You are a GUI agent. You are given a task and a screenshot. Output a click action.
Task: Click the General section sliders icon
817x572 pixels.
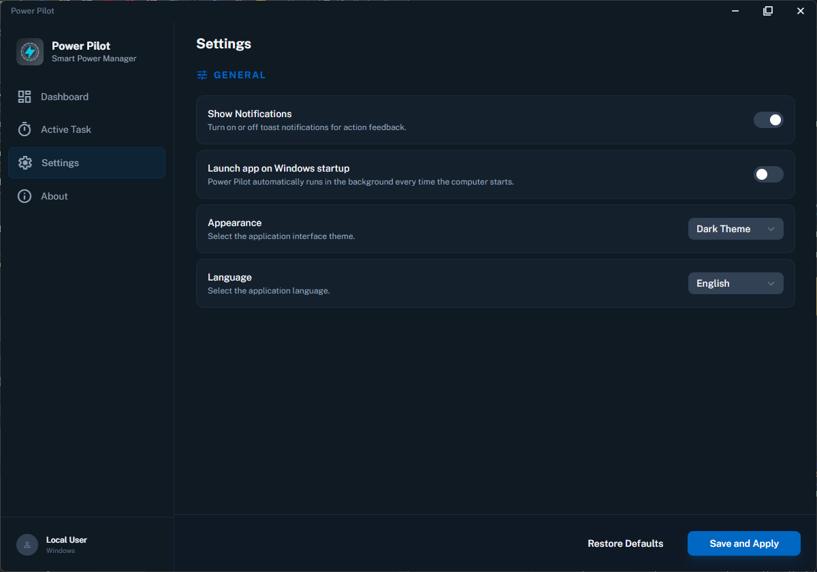(x=202, y=75)
